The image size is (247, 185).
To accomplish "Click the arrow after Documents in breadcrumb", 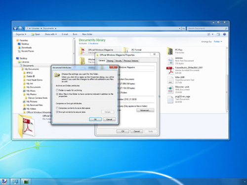I will click(56, 29).
